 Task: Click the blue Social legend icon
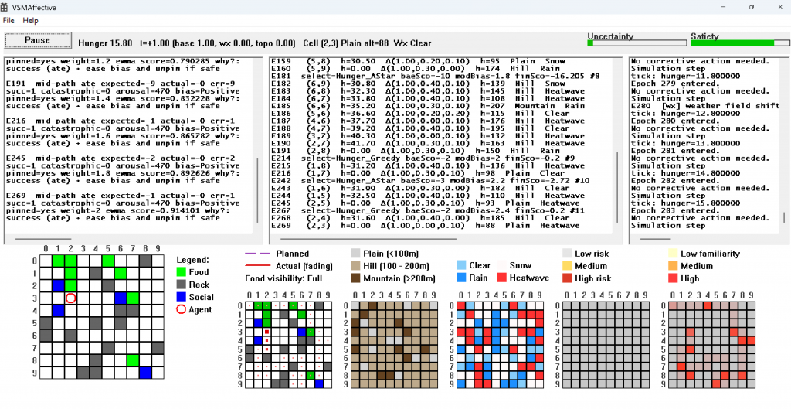[182, 297]
